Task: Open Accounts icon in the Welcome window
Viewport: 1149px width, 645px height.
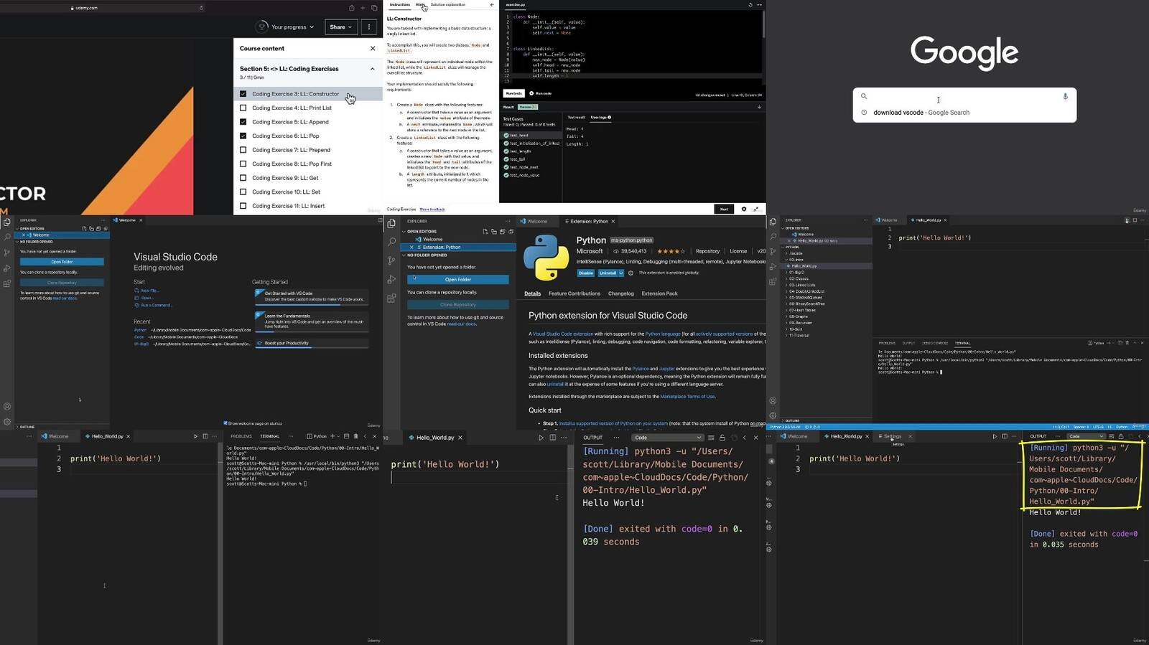Action: point(7,407)
